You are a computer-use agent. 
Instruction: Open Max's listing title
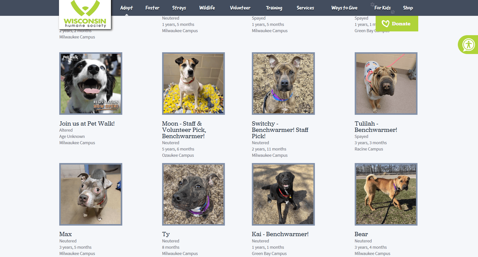66,234
